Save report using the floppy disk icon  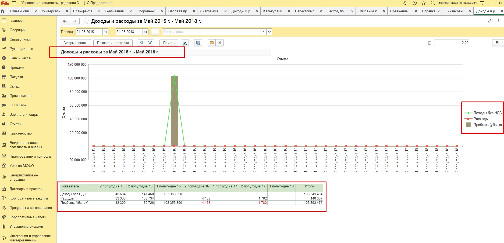coord(198,43)
